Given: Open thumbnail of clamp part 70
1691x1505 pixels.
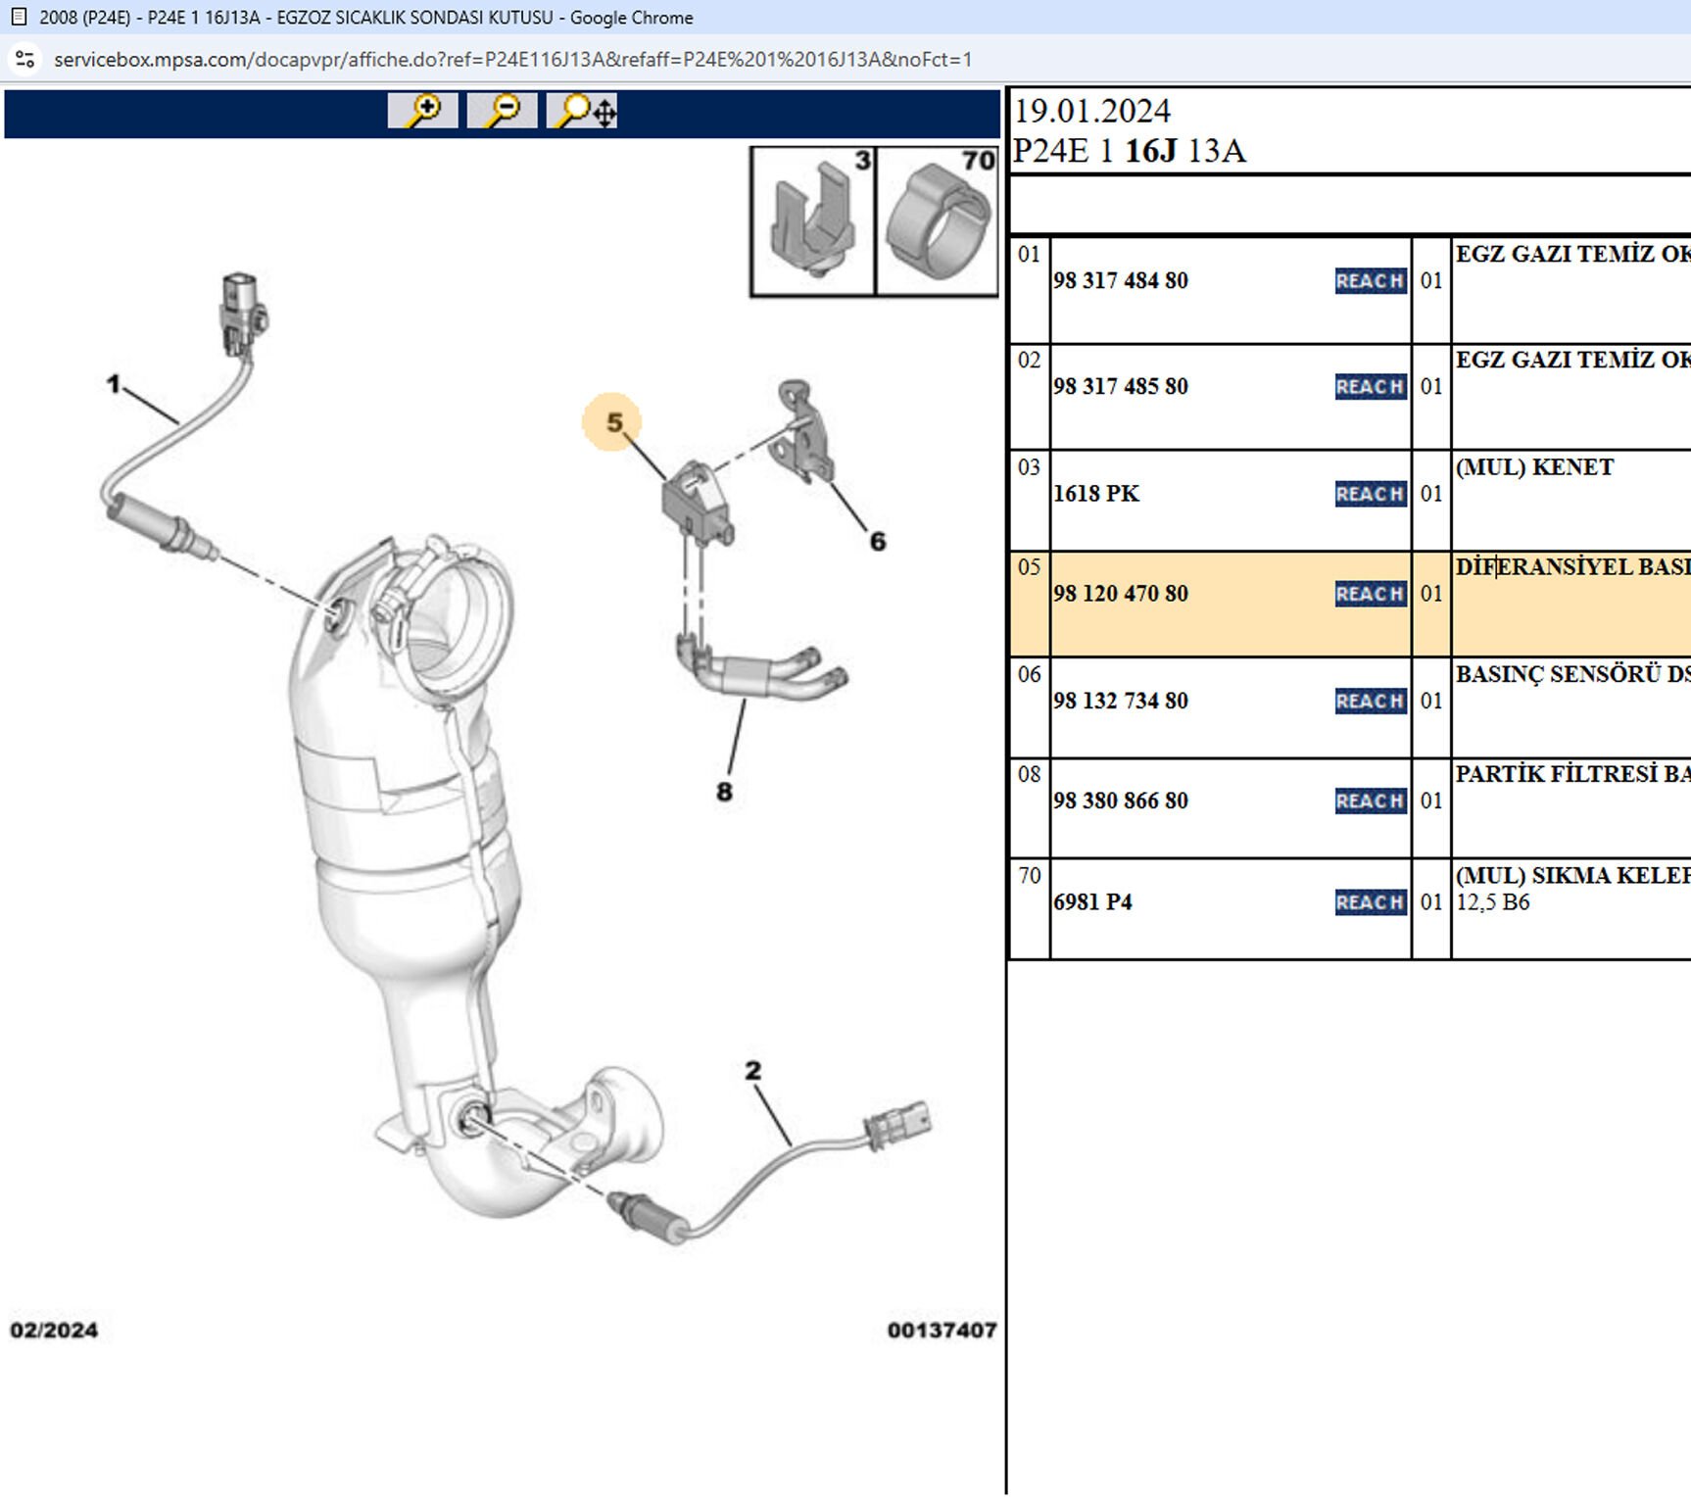Looking at the screenshot, I should (937, 221).
